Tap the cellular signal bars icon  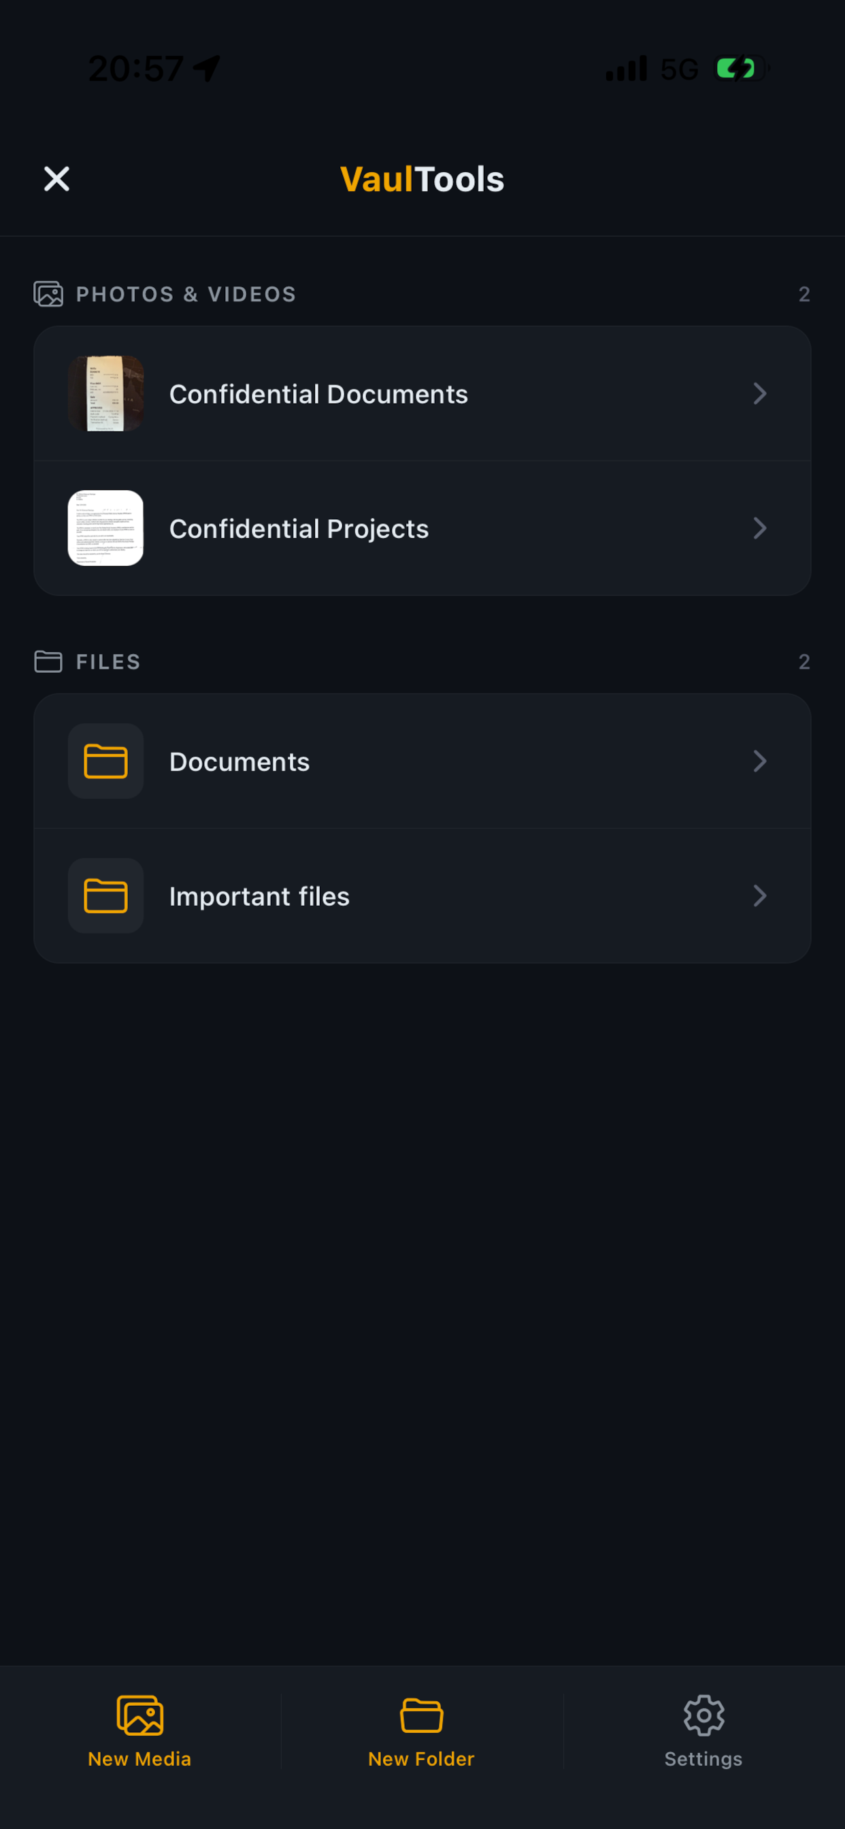627,69
